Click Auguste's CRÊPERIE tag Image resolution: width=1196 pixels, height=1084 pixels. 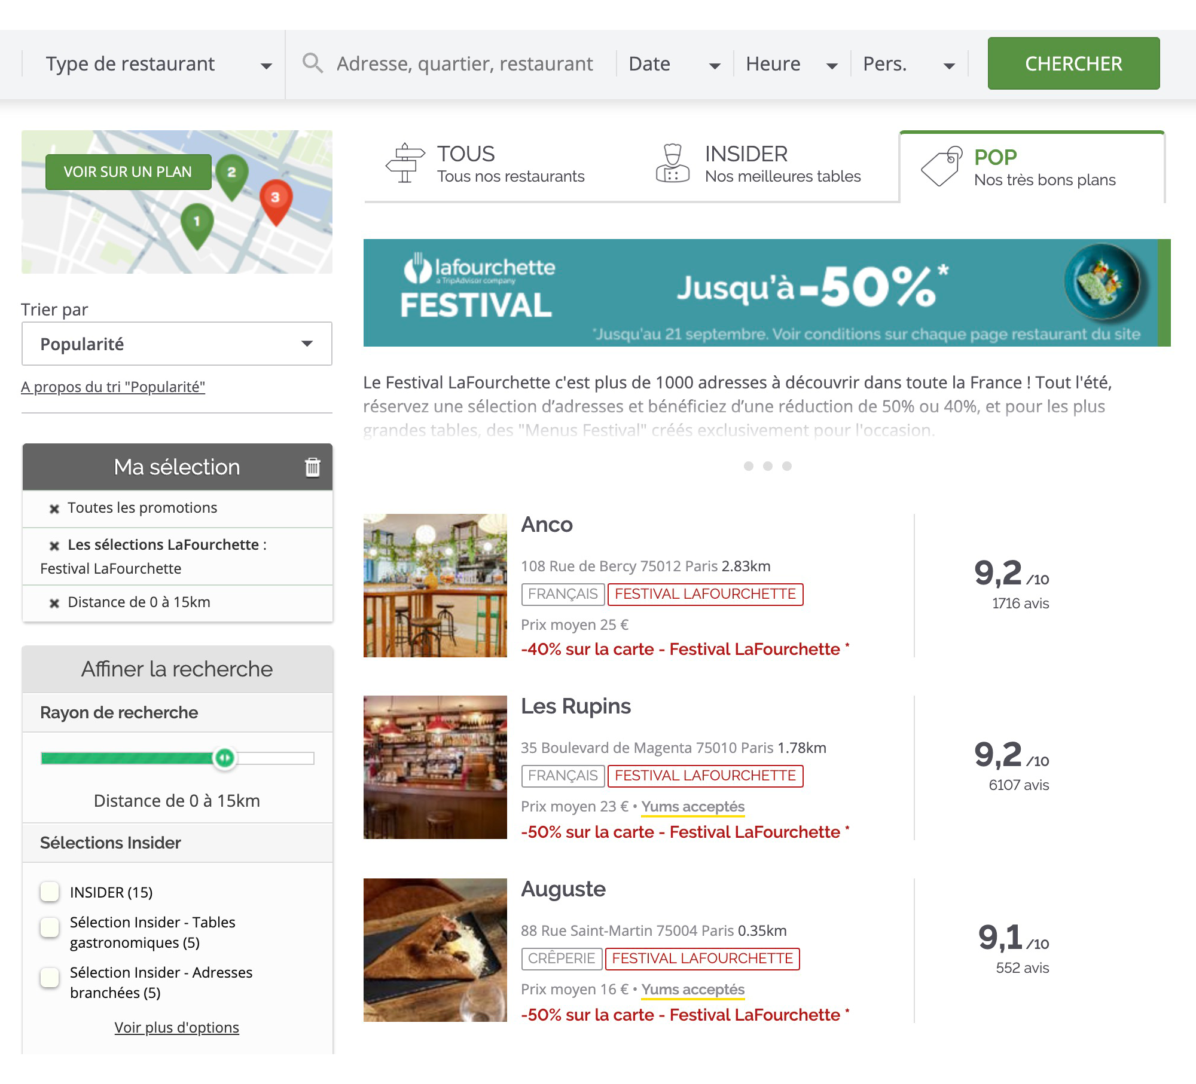click(562, 959)
